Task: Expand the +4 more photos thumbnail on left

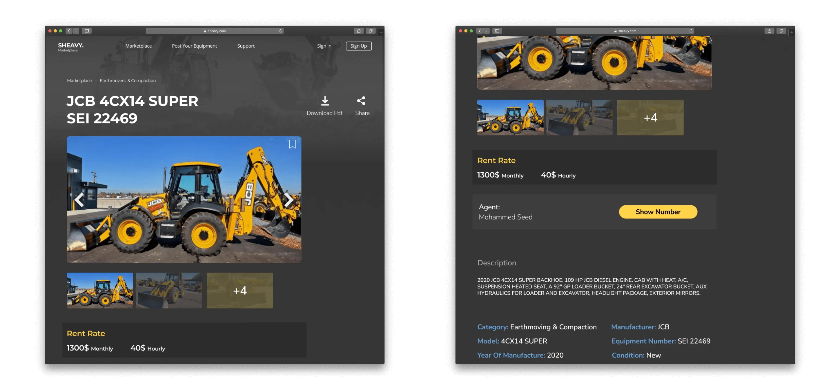Action: (x=240, y=291)
